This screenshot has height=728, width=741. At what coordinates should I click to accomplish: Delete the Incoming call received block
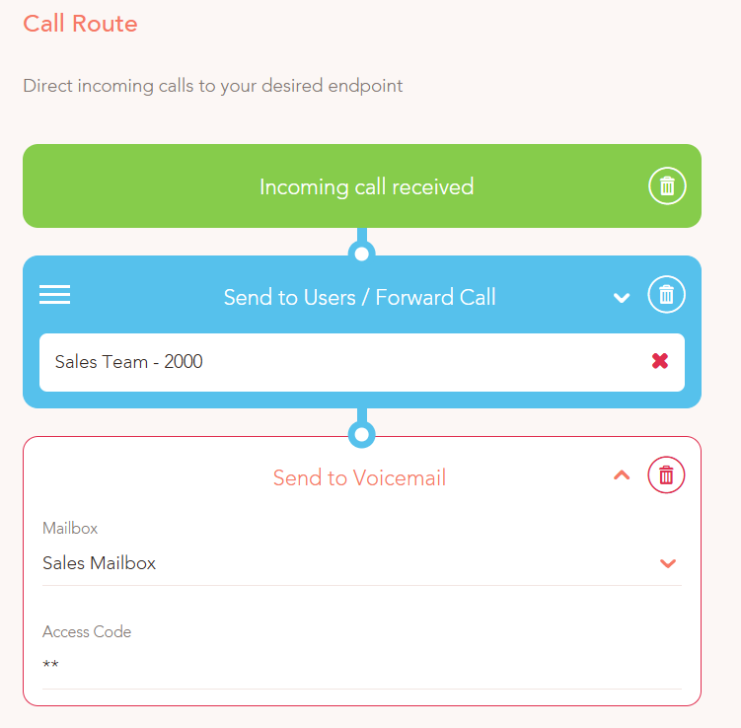point(667,185)
